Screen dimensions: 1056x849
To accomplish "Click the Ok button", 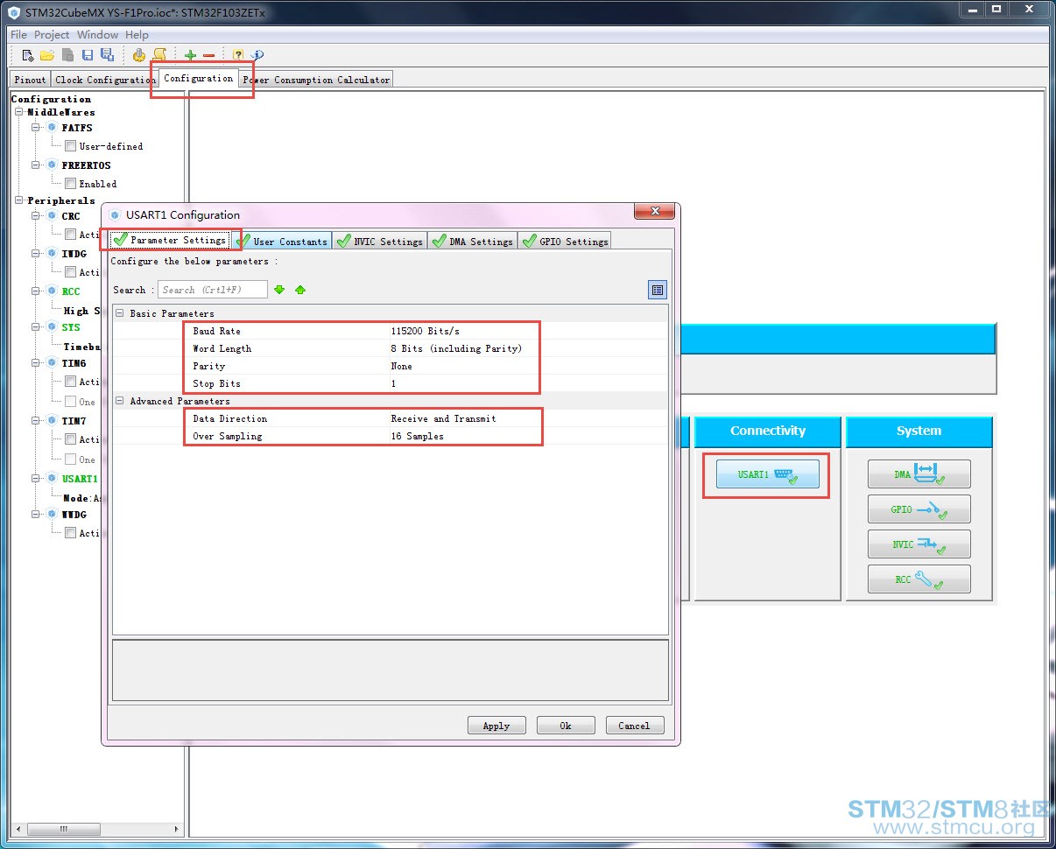I will tap(566, 726).
